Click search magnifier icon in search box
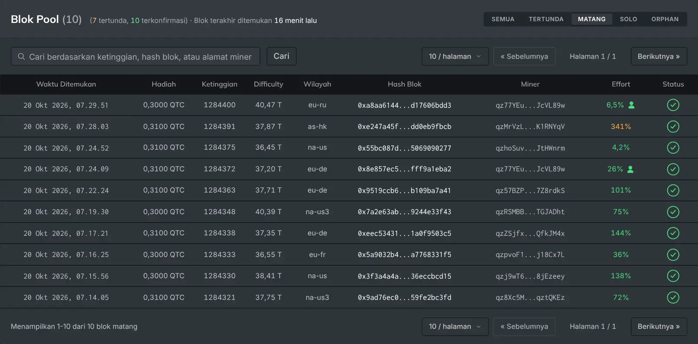The width and height of the screenshot is (698, 344). (21, 57)
